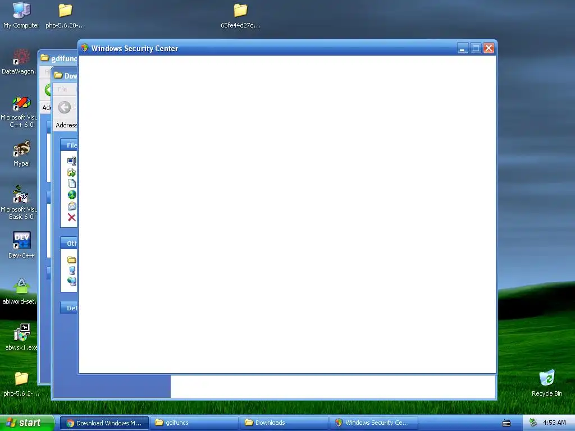The image size is (575, 431).
Task: Click the copy-this-folder task icon in Downloads
Action: (72, 184)
